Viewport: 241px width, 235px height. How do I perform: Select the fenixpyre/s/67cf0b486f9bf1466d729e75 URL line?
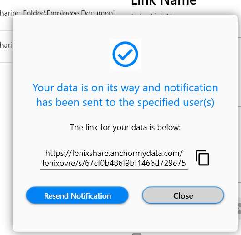coord(114,163)
